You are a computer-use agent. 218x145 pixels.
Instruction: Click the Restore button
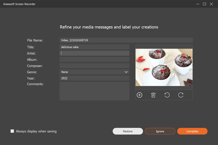[x=128, y=131]
